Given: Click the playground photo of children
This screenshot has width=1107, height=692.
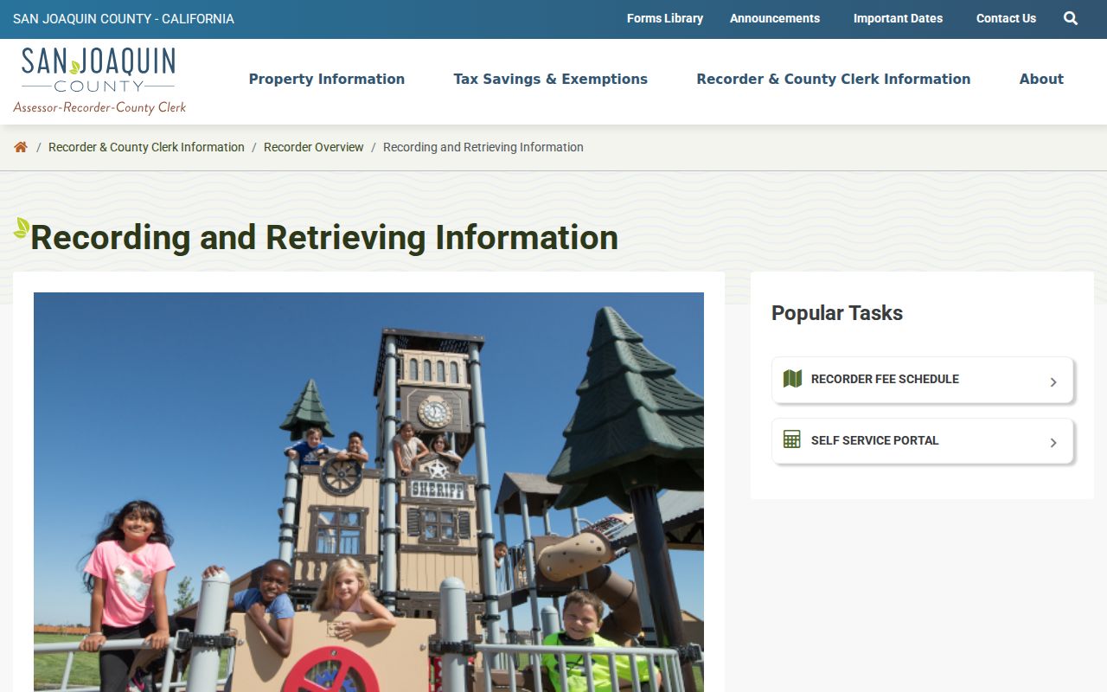Looking at the screenshot, I should (368, 492).
